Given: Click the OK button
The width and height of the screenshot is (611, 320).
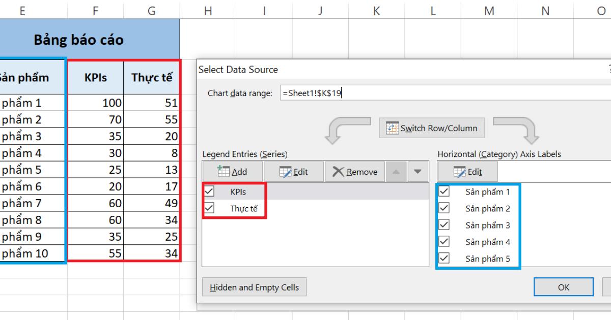Looking at the screenshot, I should point(563,287).
